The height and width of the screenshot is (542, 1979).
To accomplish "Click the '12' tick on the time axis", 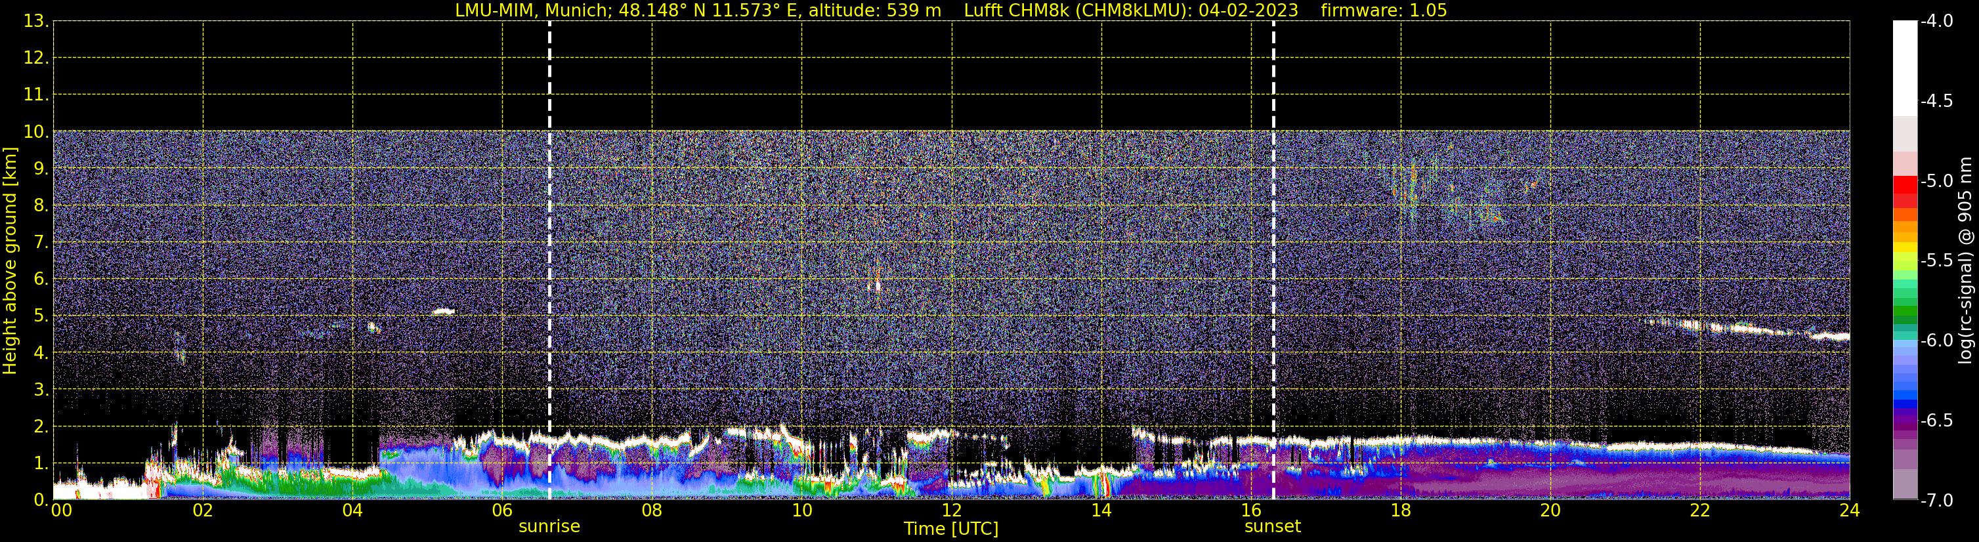I will point(952,511).
